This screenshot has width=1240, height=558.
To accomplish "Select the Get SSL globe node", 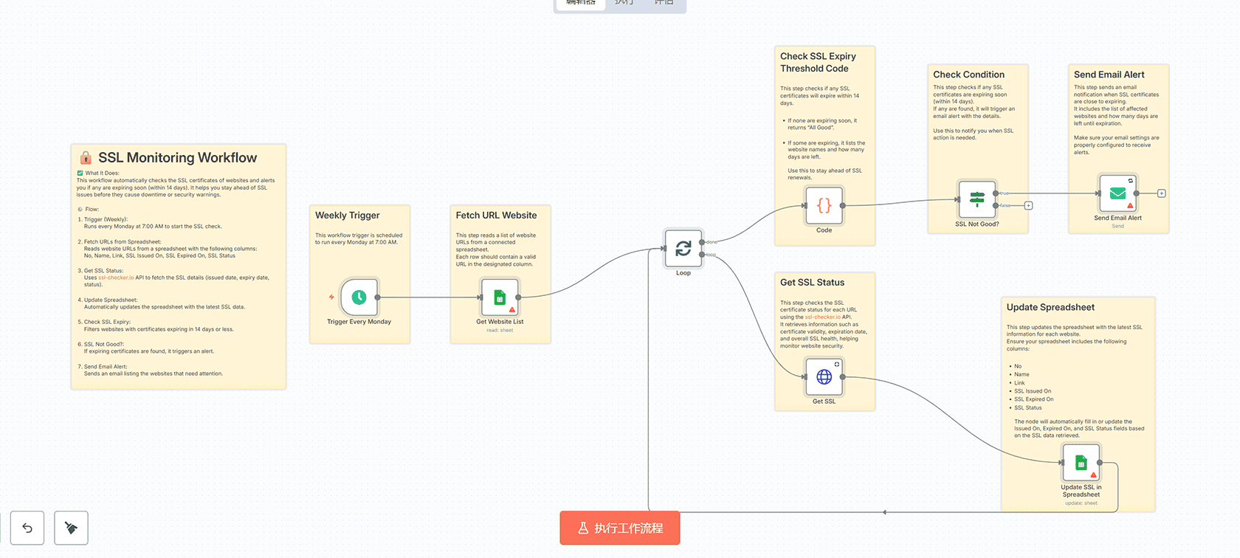I will click(x=824, y=377).
